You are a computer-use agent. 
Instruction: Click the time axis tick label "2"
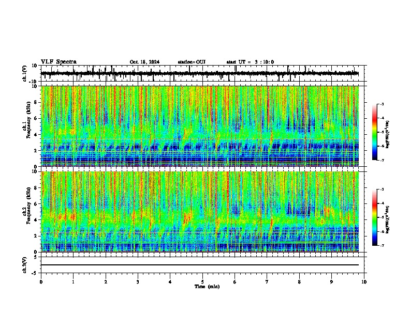106,282
